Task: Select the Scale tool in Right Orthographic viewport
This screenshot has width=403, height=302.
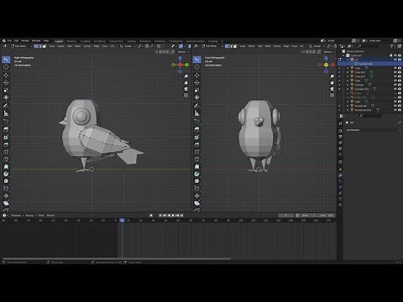Action: 6,90
